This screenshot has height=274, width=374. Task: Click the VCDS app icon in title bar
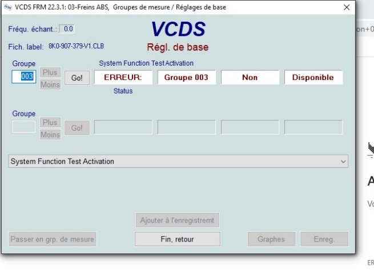7,7
